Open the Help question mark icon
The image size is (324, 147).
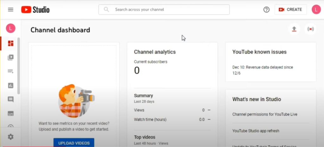[266, 10]
